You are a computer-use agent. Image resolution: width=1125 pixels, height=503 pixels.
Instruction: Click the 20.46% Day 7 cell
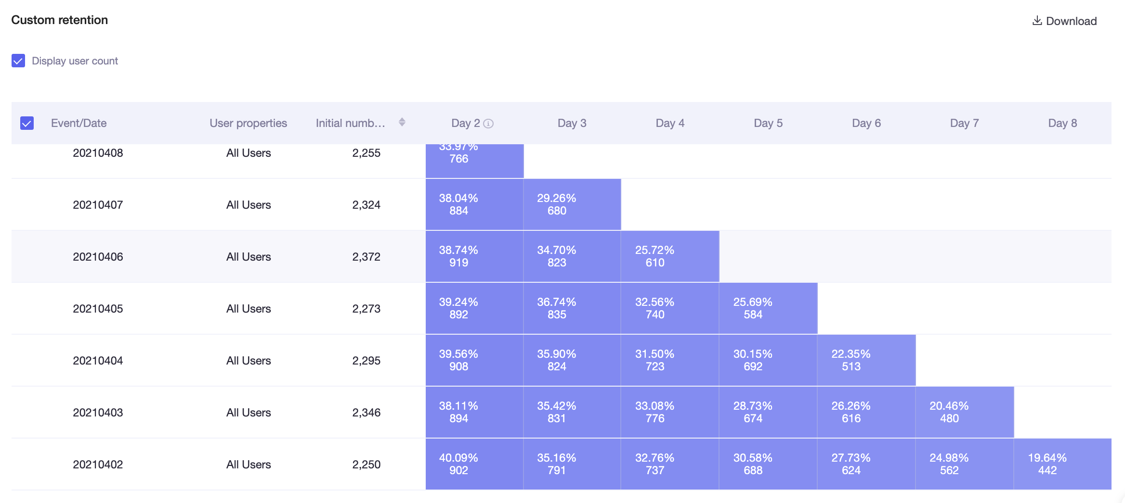(x=965, y=412)
